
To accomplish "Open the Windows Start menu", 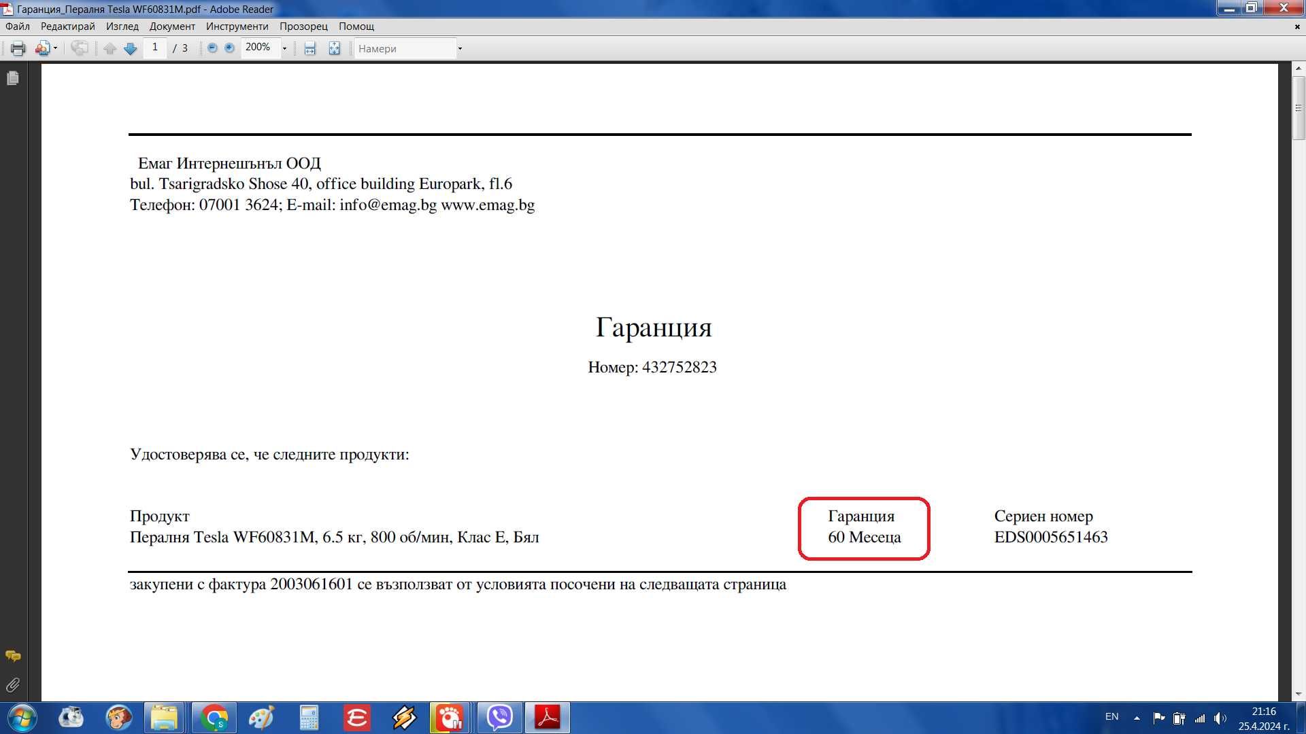I will pyautogui.click(x=21, y=718).
